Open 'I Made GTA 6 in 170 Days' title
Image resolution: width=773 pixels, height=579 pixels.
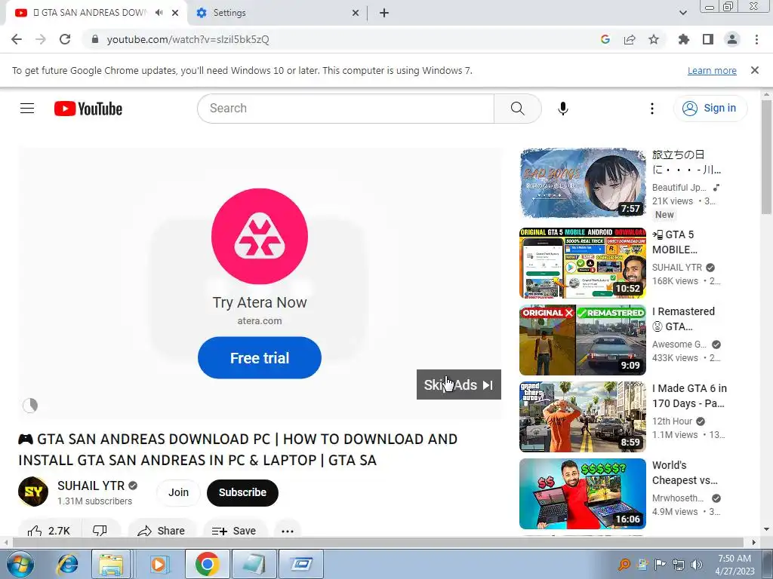(x=689, y=396)
